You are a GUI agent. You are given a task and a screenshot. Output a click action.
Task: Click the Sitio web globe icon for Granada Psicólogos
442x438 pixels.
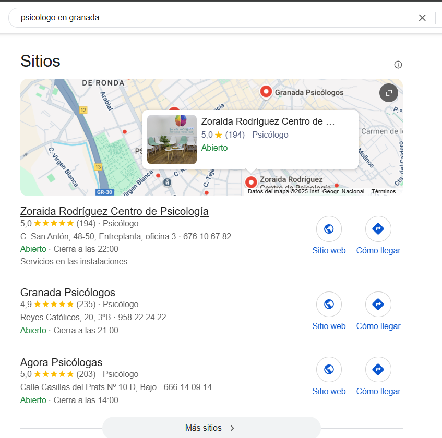[x=329, y=304]
